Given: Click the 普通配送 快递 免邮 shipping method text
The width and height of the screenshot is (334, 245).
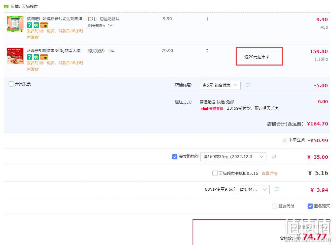Looking at the screenshot, I should tap(217, 102).
